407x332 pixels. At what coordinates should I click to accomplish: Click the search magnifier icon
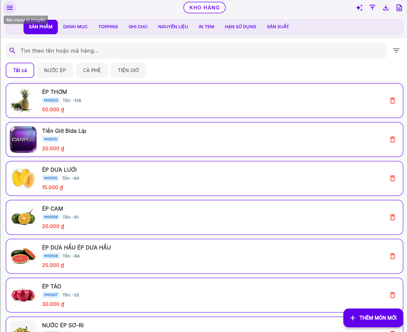(12, 51)
